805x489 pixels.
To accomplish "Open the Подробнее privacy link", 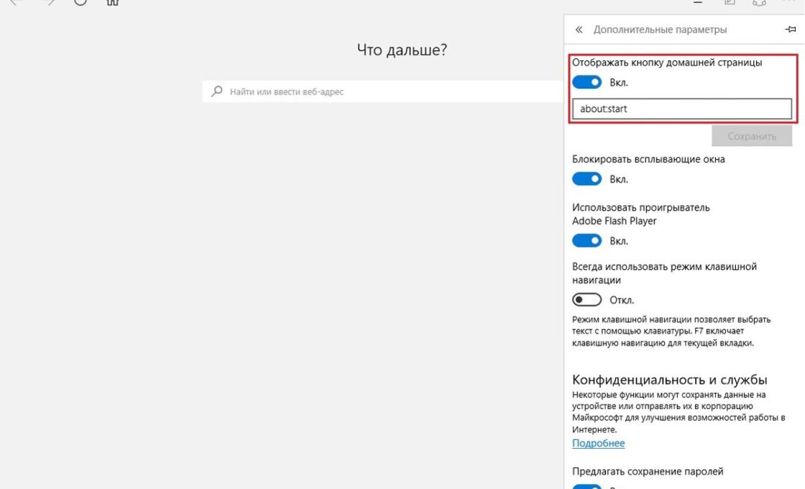I will (598, 444).
